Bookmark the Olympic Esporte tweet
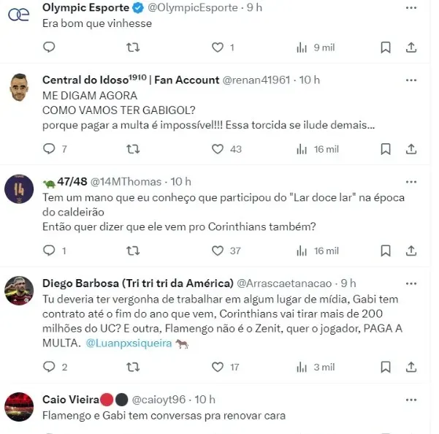Screen dimensions: 439x434 click(x=386, y=47)
